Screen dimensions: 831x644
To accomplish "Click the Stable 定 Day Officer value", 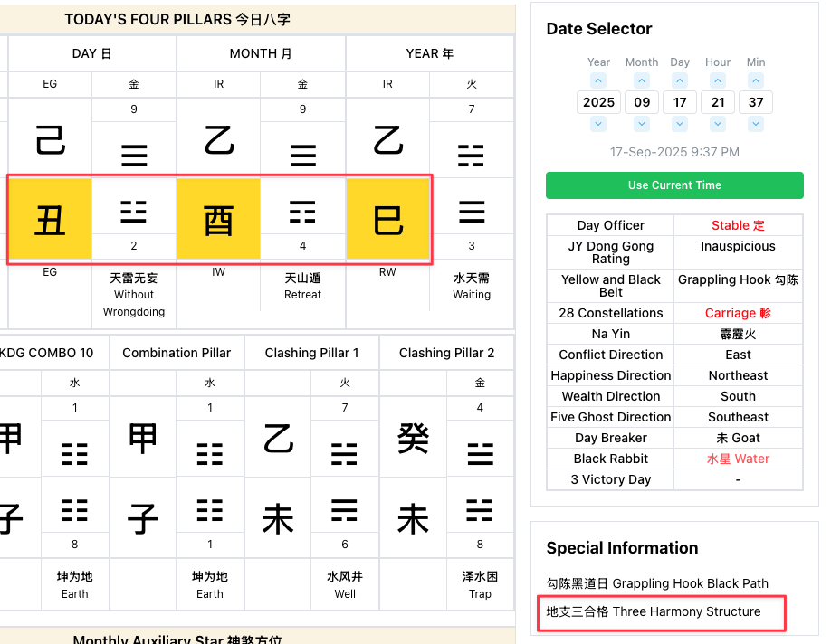I will click(x=739, y=225).
